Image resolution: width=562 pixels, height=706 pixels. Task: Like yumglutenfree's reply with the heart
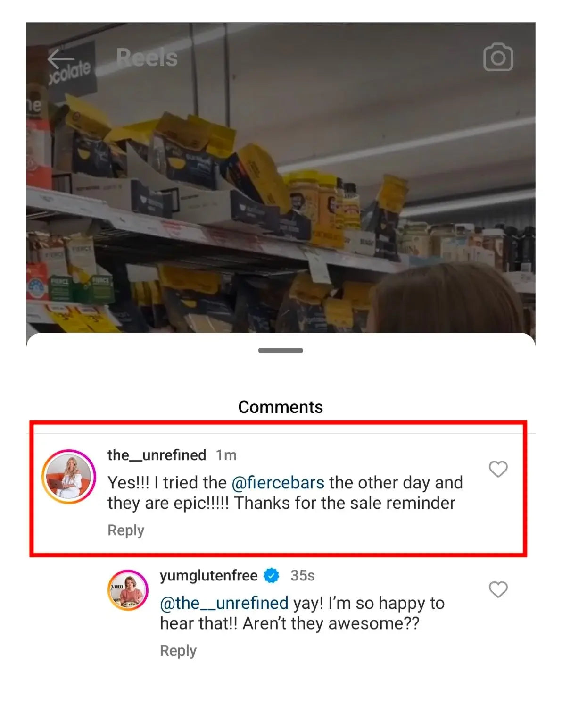(x=498, y=589)
